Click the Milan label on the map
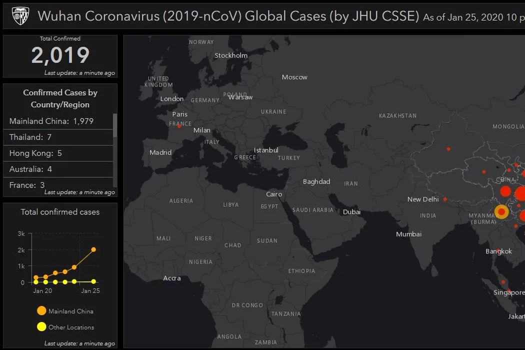 202,130
